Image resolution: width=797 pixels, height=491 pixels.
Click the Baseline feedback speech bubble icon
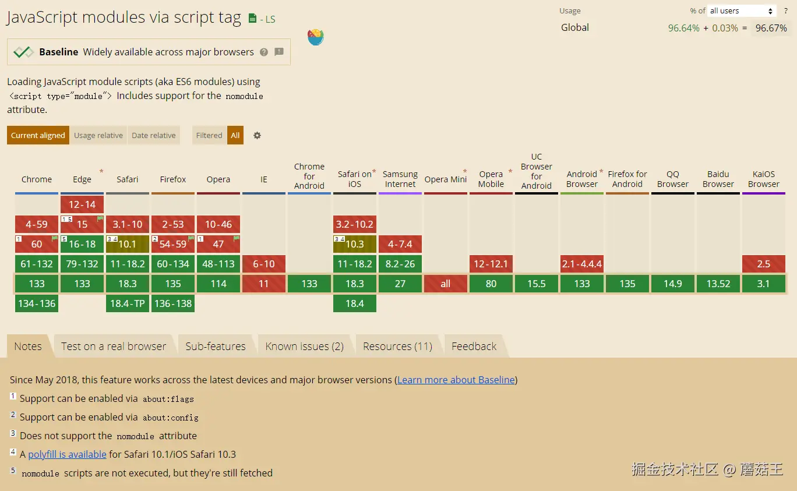[x=279, y=52]
